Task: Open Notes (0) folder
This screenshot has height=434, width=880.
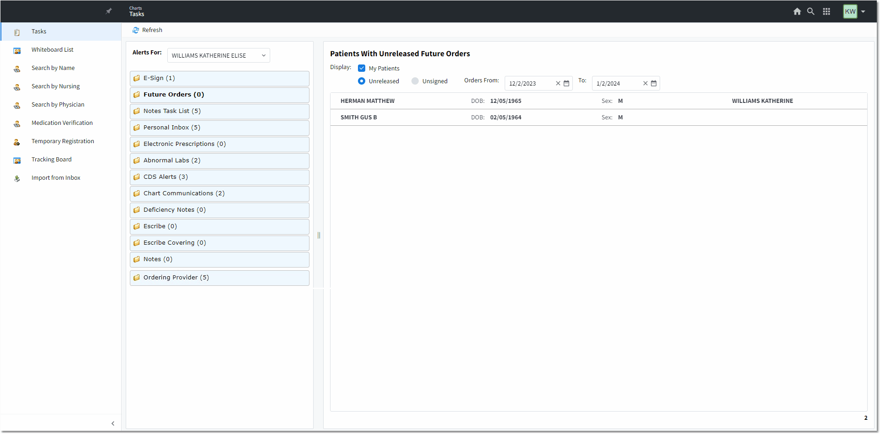Action: pyautogui.click(x=219, y=259)
